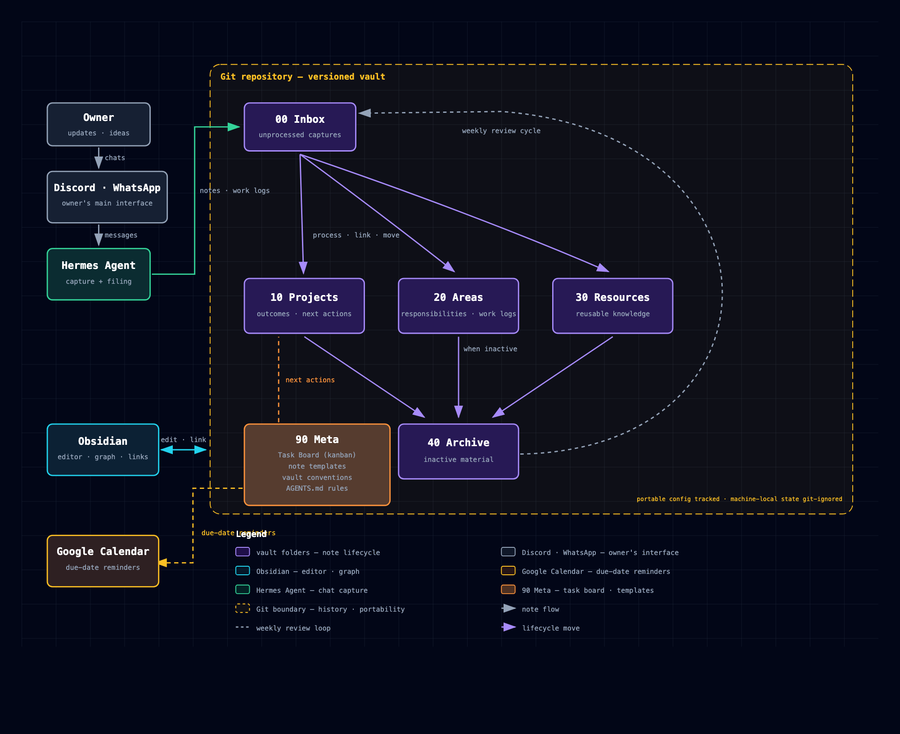Click the gray Discord WhatsApp legend swatch
Screen dimensions: 900x734
tap(508, 552)
